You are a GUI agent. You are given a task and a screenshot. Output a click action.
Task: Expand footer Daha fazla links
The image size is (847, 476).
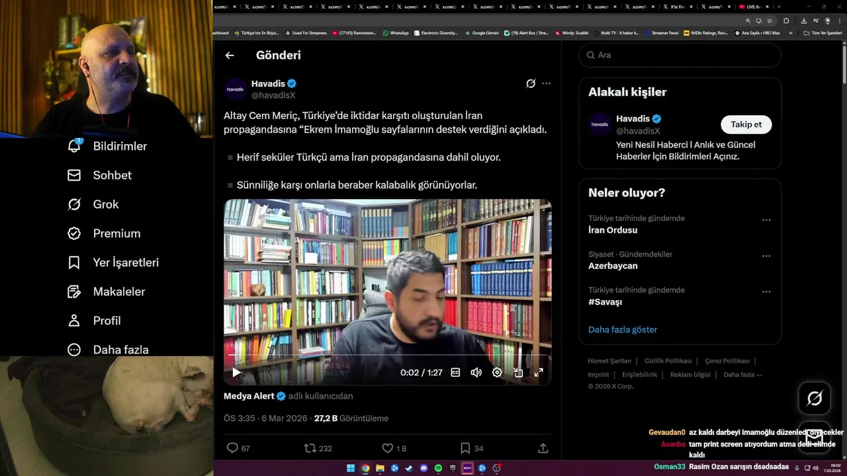click(742, 375)
